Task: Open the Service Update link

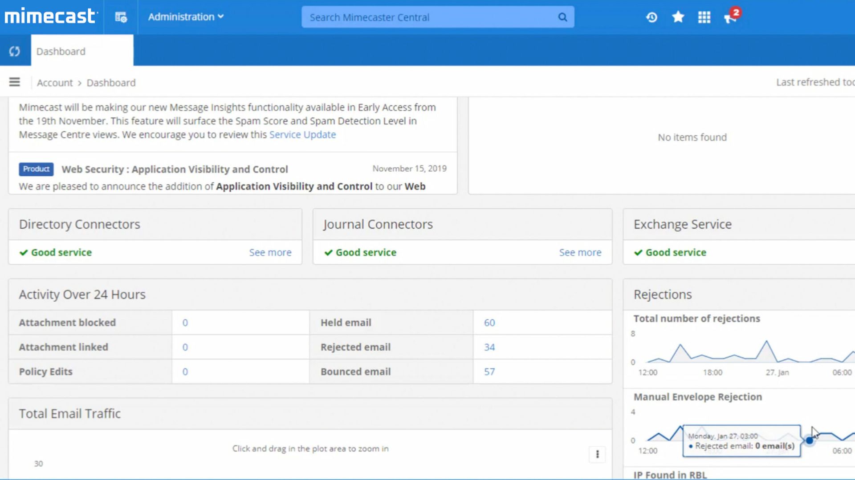Action: click(302, 134)
